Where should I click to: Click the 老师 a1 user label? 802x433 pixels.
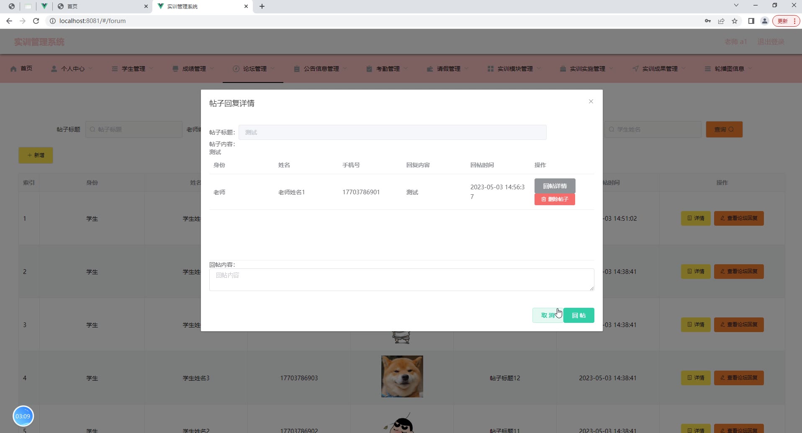[735, 42]
